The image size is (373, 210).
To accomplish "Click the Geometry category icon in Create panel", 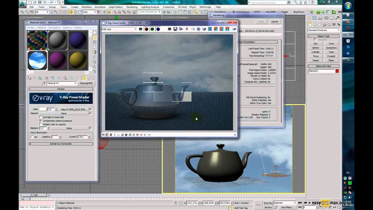I will [310, 25].
